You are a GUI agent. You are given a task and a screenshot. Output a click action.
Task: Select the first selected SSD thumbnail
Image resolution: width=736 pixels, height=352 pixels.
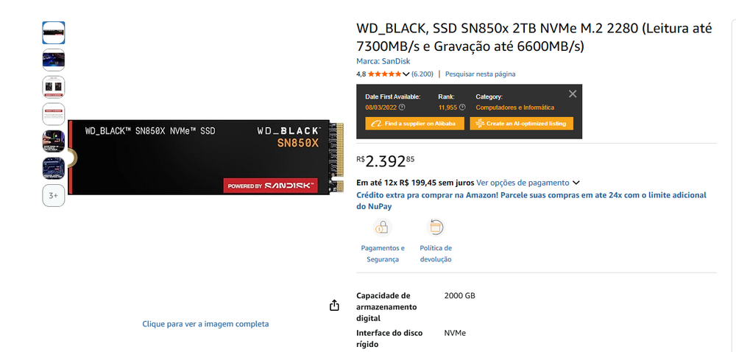tap(54, 33)
